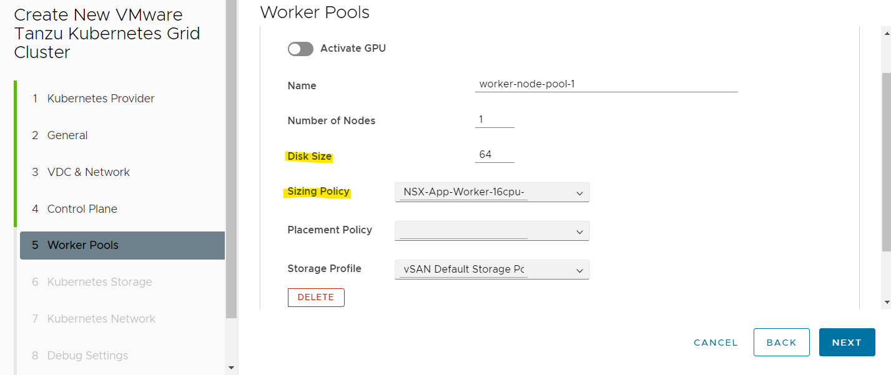Click the Worker Pools page heading
This screenshot has height=375, width=891.
[315, 12]
